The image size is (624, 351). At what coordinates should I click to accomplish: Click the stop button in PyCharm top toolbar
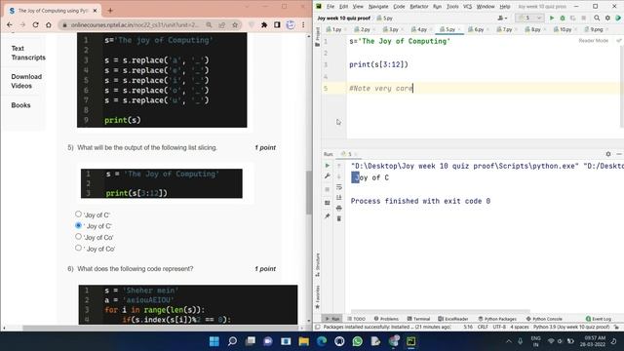584,18
